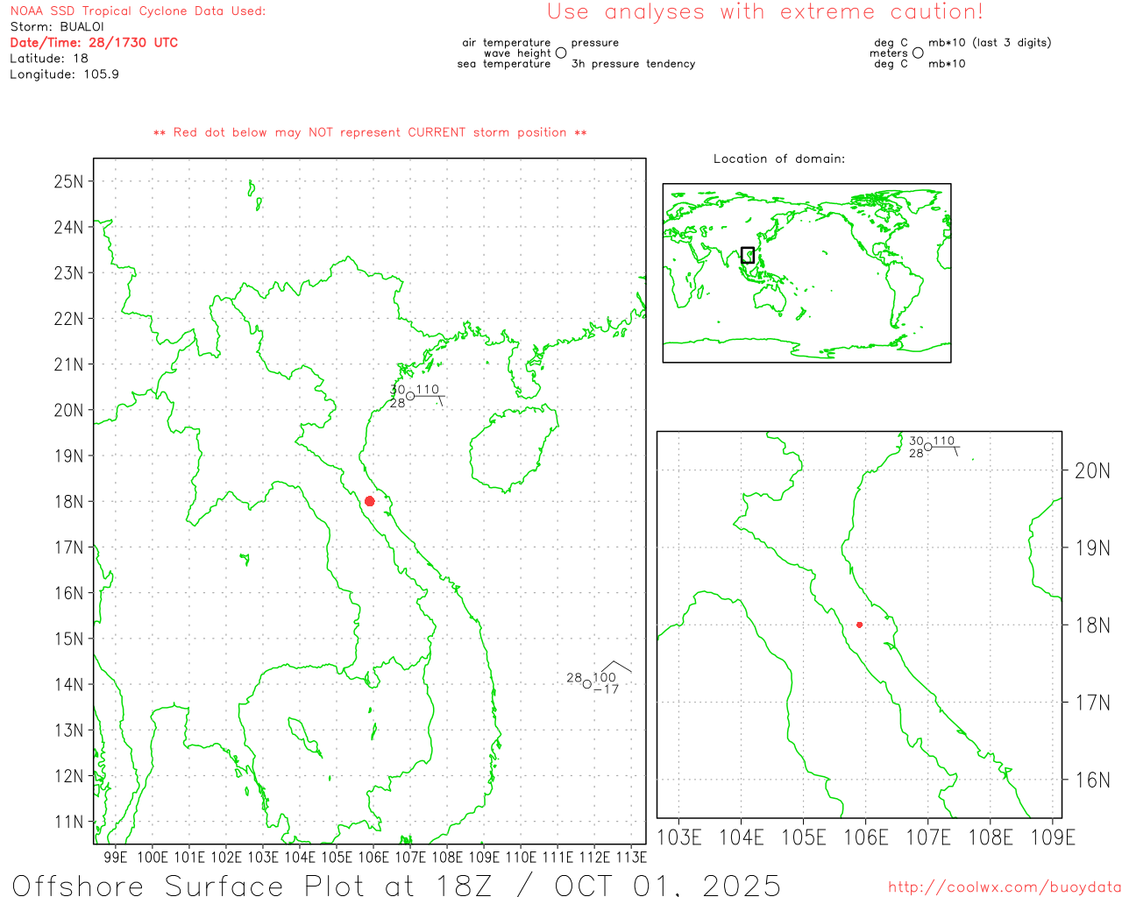The image size is (1122, 897).
Task: Click the wave height legend circle
Action: 561,53
